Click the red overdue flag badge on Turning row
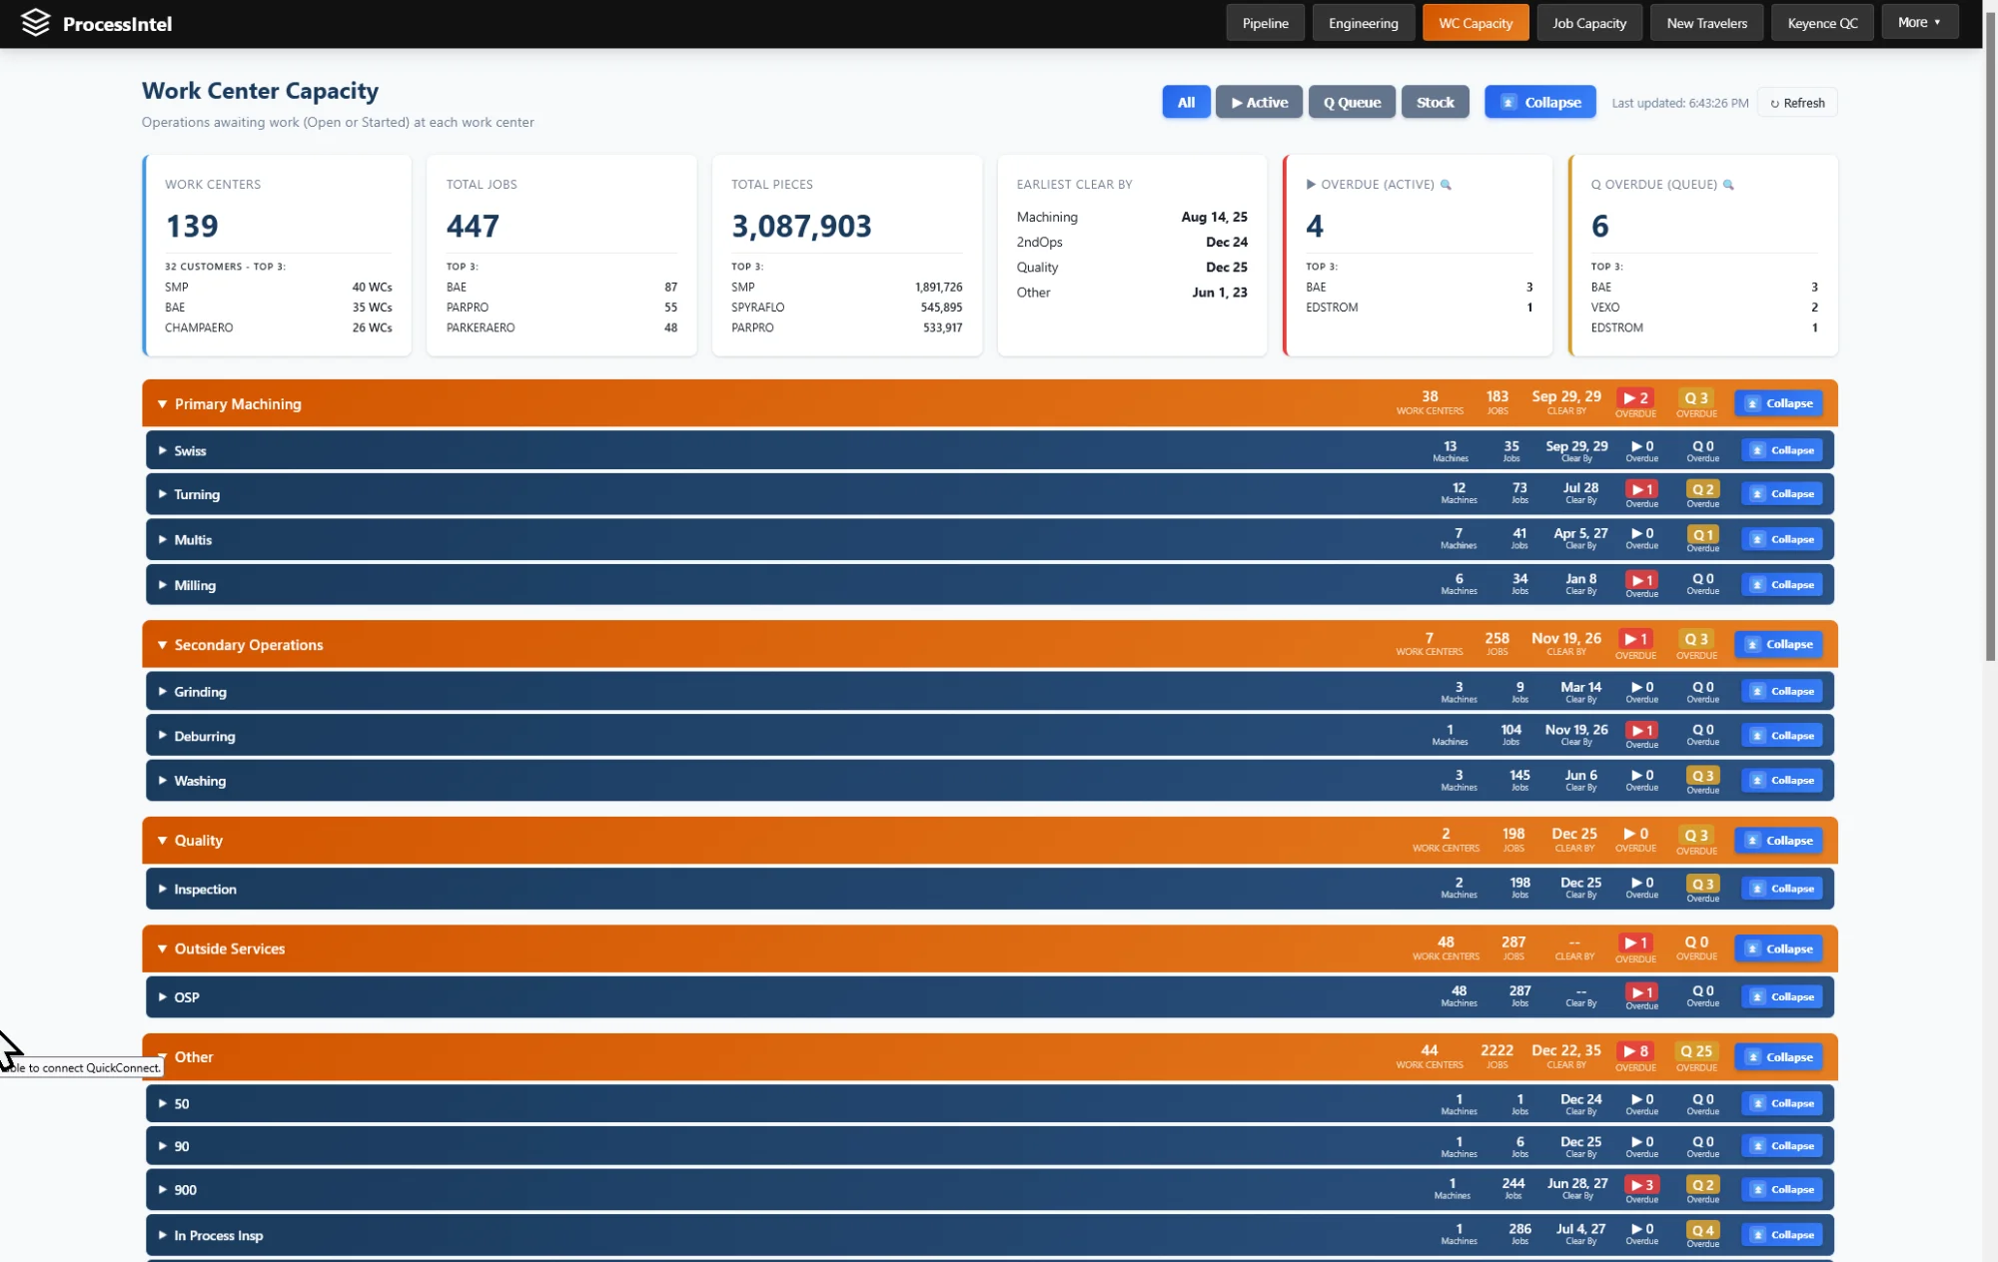 1641,489
